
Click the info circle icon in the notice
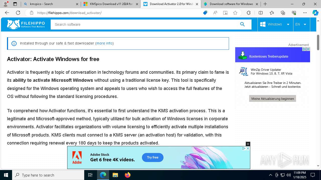point(14,43)
